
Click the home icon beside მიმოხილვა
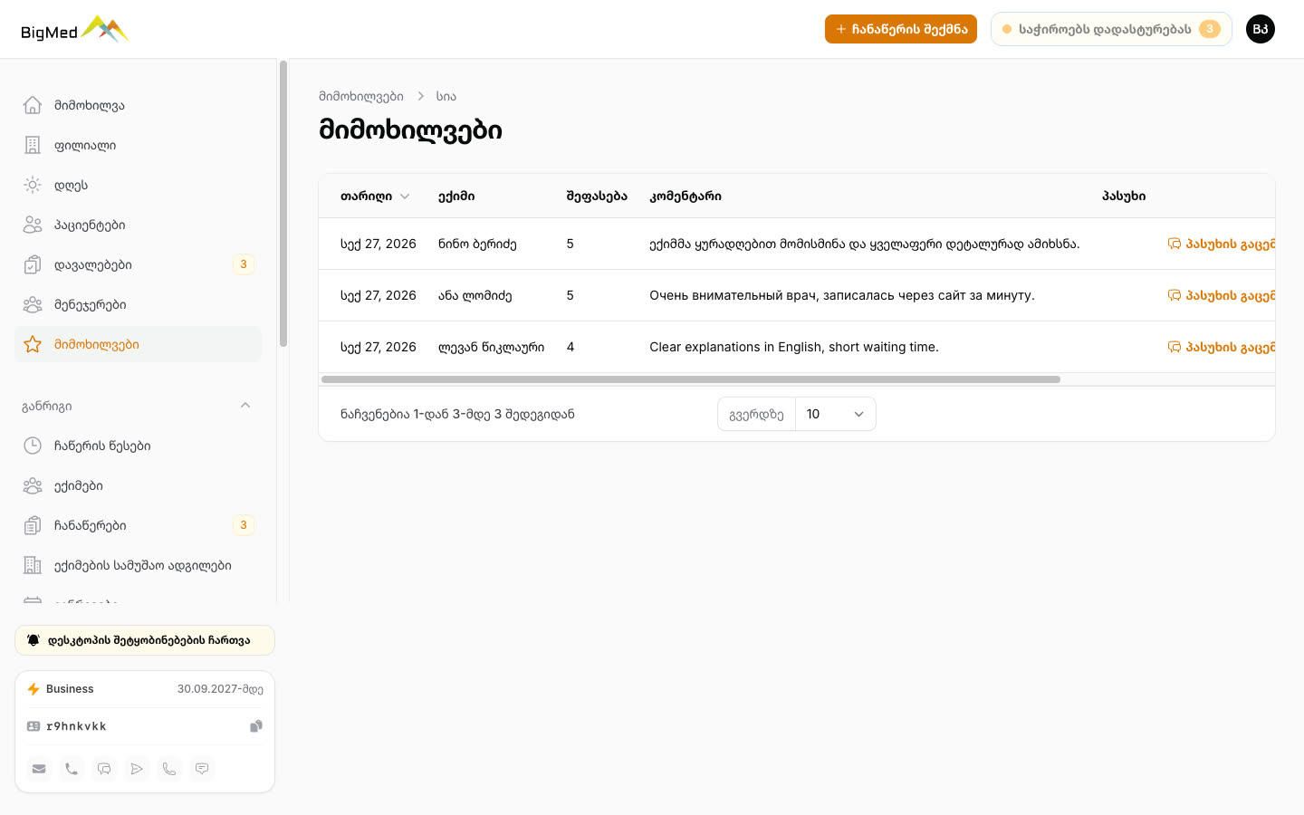point(33,105)
